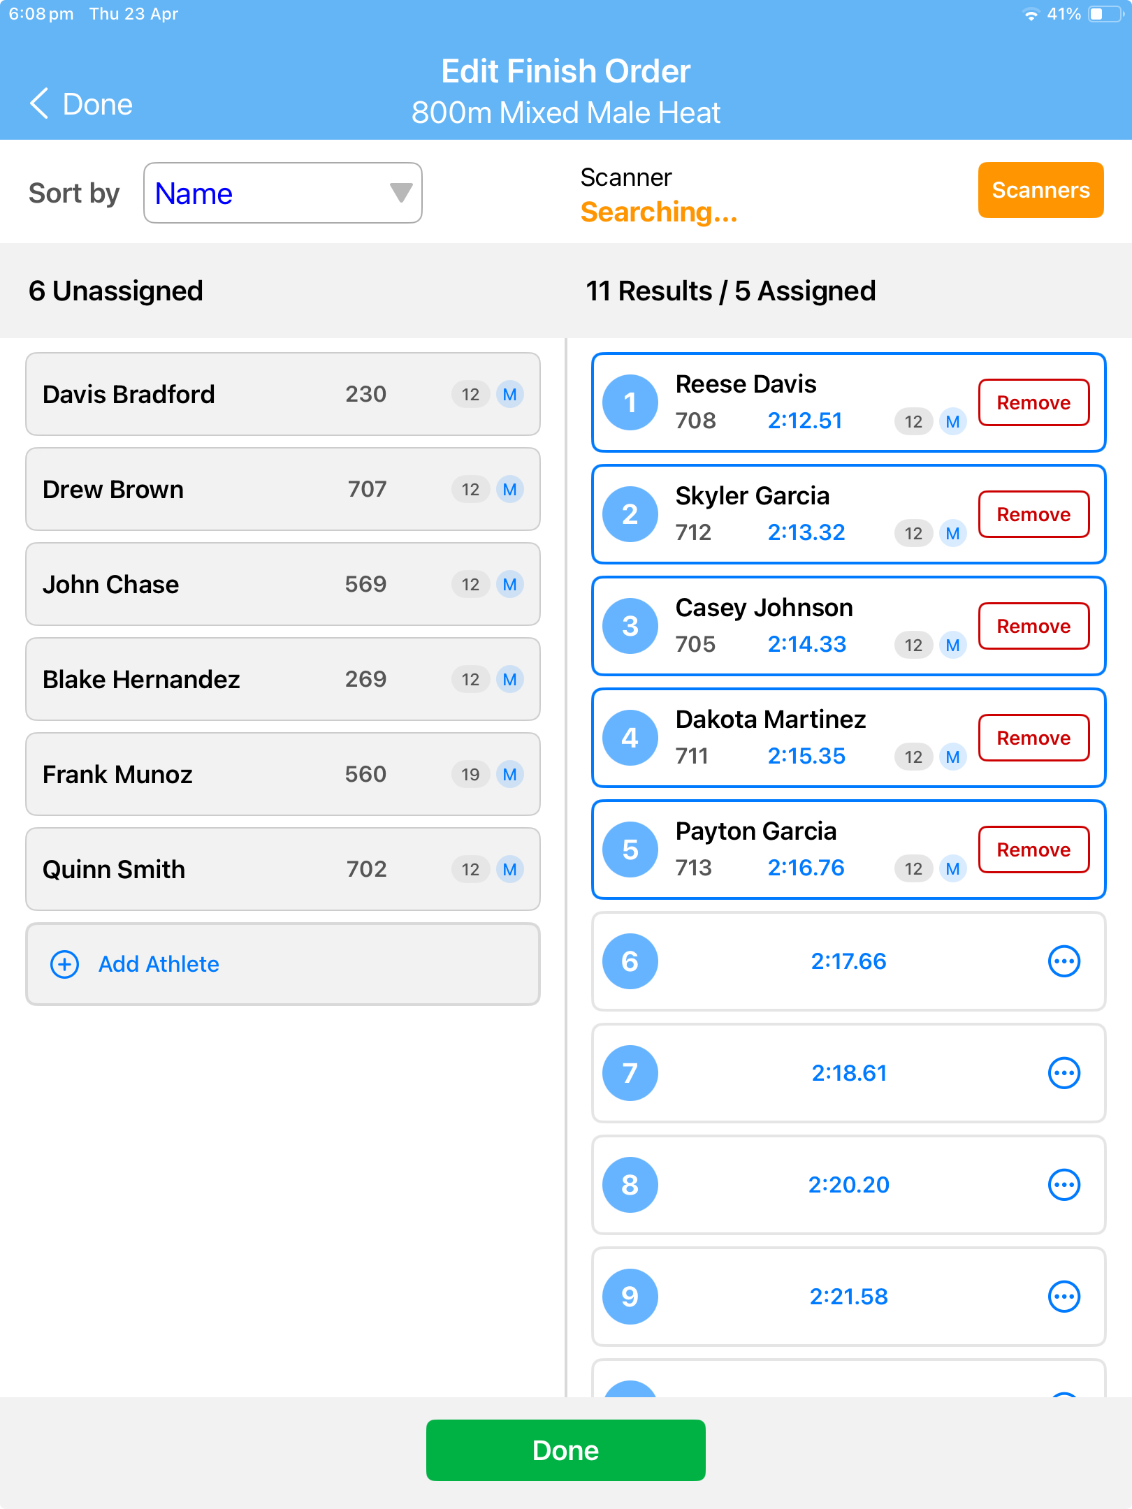The width and height of the screenshot is (1132, 1509).
Task: Open the Sort by dropdown
Action: pos(282,193)
